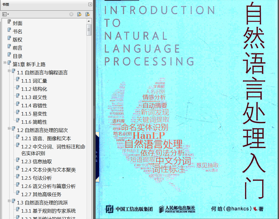Open the bookmark options menu icon
The width and height of the screenshot is (279, 219).
click(x=6, y=14)
